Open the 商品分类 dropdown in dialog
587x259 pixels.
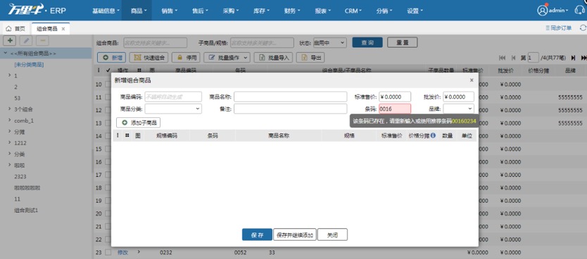pyautogui.click(x=173, y=109)
